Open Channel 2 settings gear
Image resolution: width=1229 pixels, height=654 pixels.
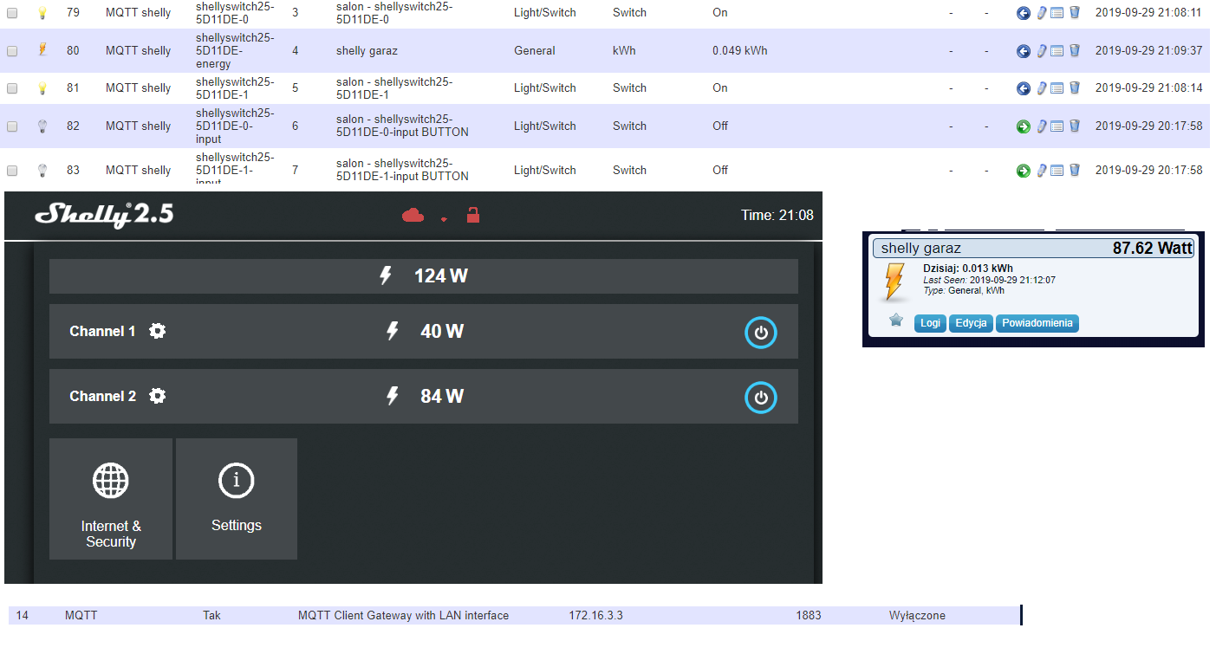point(157,396)
